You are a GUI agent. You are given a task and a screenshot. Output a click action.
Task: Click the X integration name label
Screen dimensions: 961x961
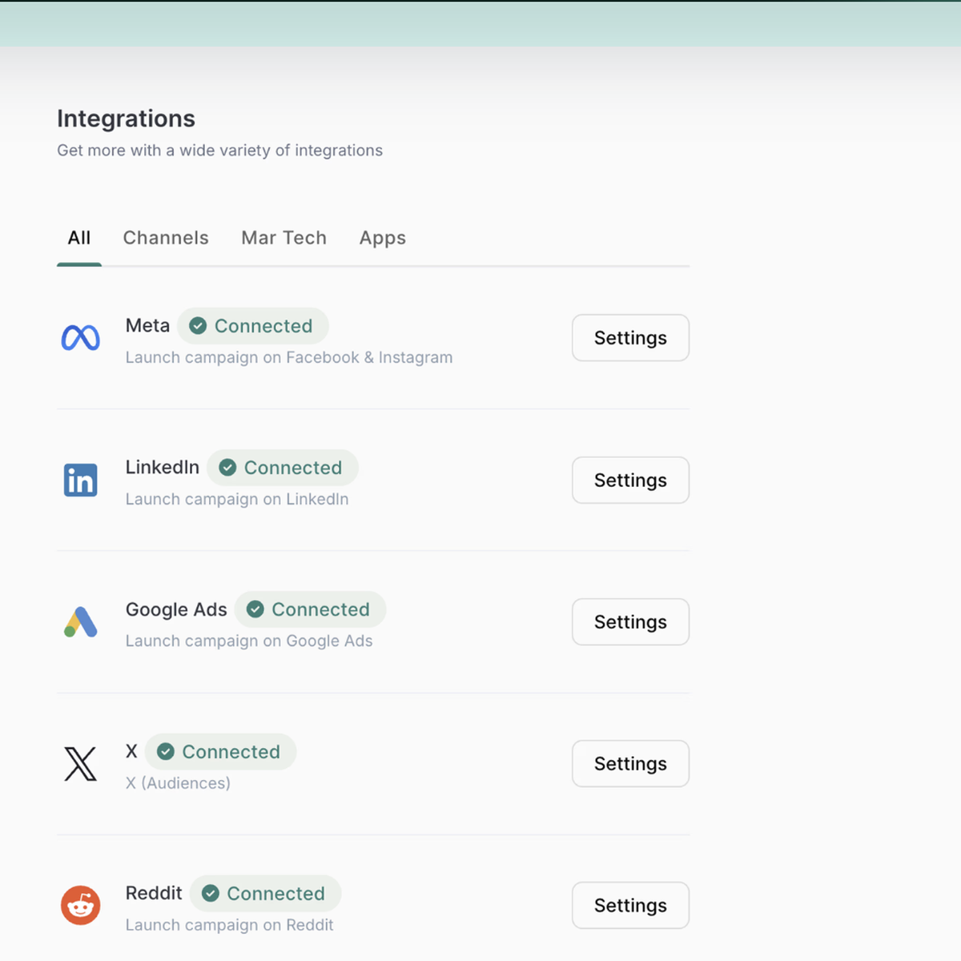click(x=131, y=751)
